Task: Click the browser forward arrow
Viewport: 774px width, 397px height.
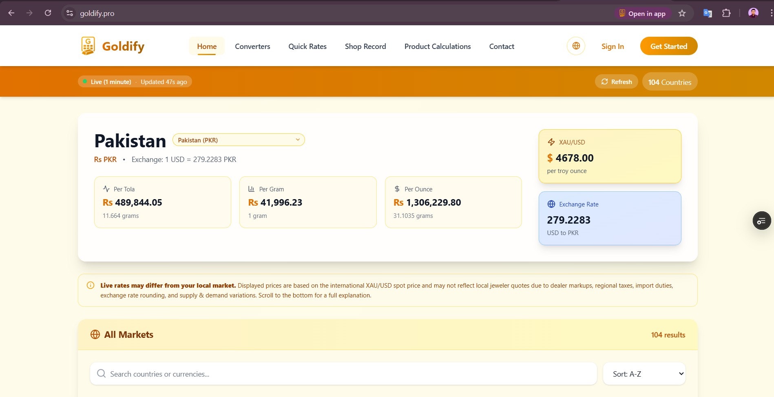Action: [29, 13]
